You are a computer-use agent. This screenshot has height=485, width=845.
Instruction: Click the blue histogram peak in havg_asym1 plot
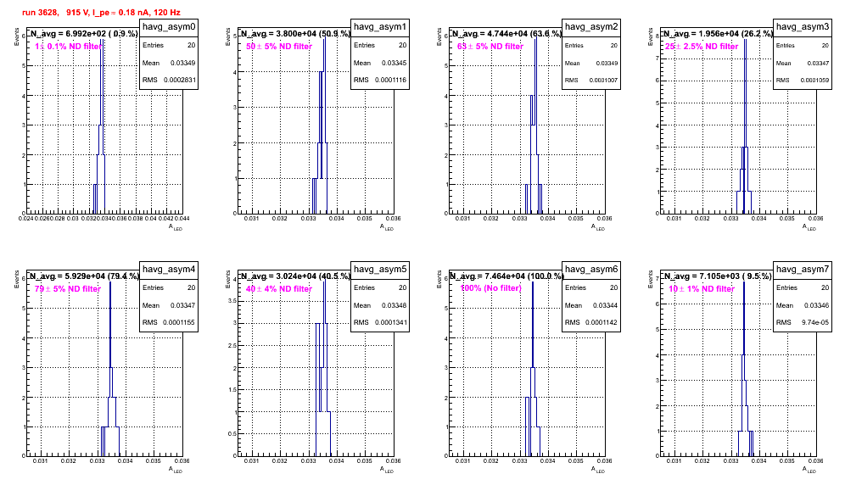click(x=324, y=41)
